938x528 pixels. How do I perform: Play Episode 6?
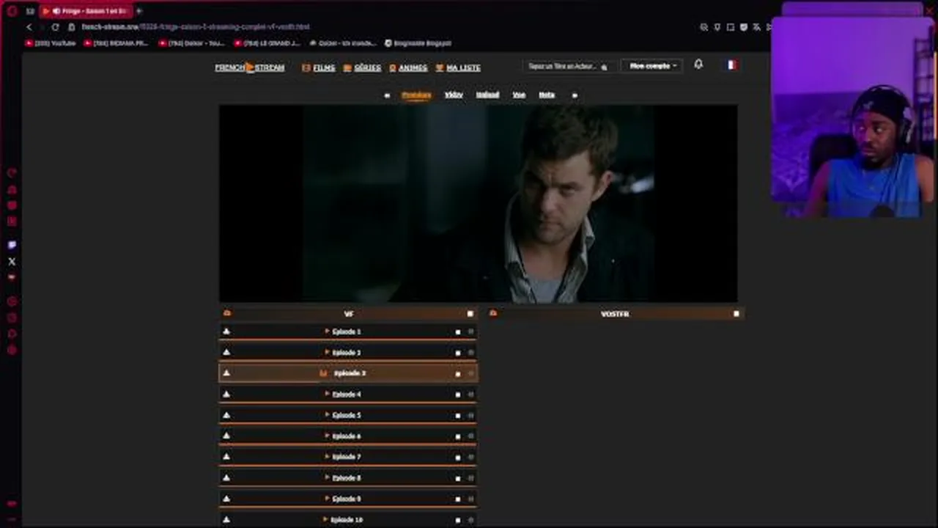coord(348,436)
